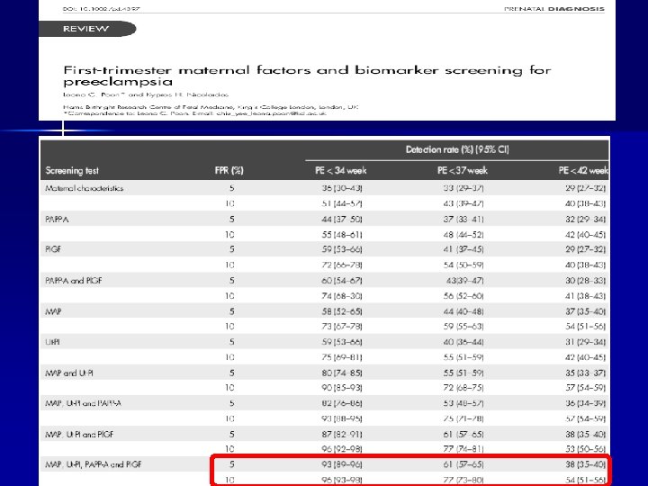Select the '35 [33–37]' cell
This screenshot has width=648, height=486.
(586, 373)
